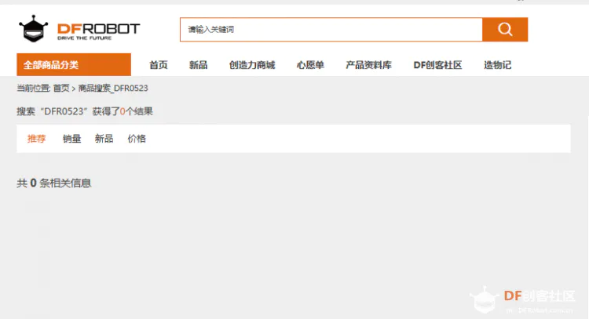
Task: Expand the 全部商品分类 category menu
Action: tap(74, 64)
